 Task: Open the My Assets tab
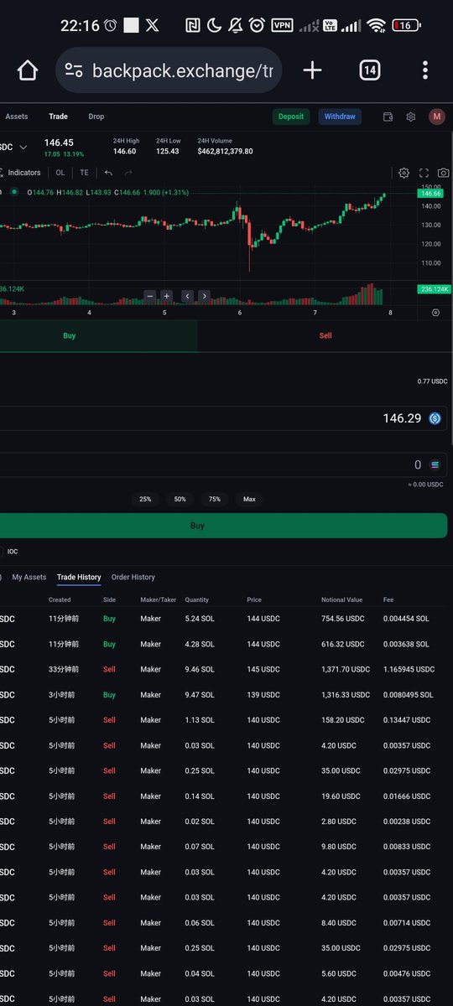click(29, 578)
